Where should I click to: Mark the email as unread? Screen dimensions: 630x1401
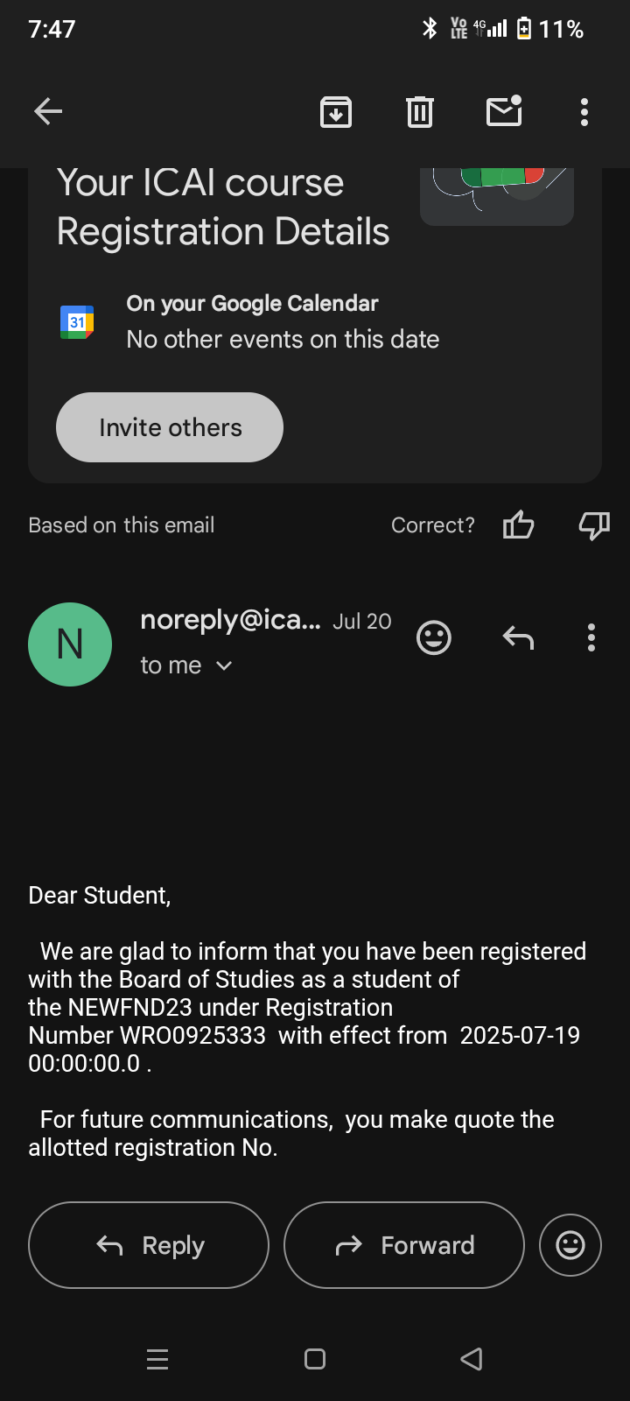[x=504, y=111]
